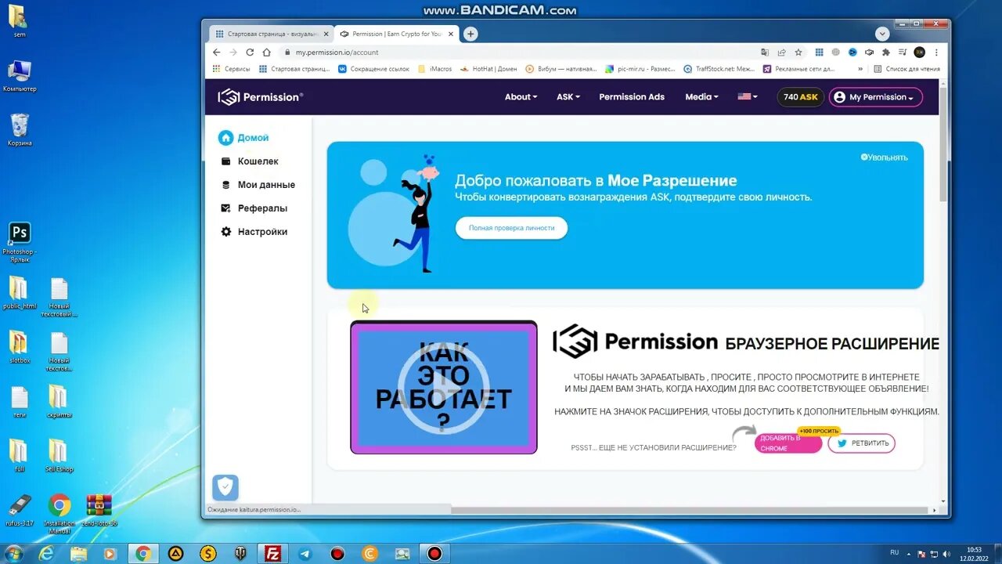Screen dimensions: 1002x564
Task: Open HotHat Домен bookmark
Action: [488, 69]
